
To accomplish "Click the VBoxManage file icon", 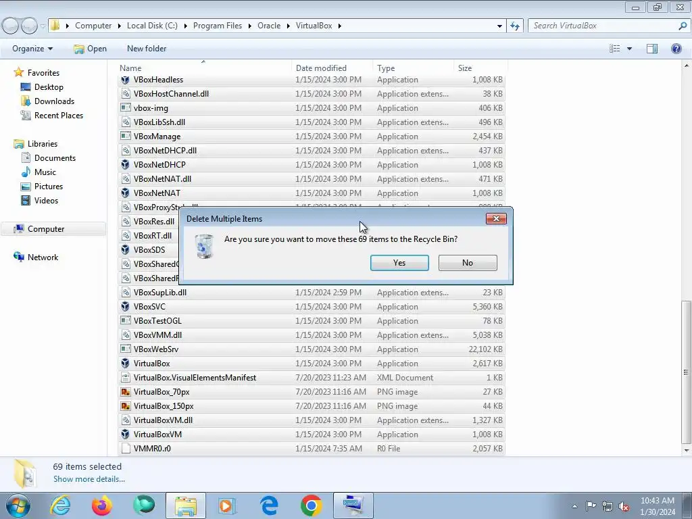I will click(x=125, y=137).
